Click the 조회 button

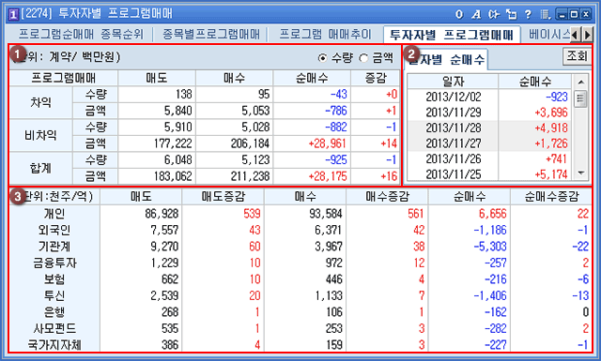577,56
